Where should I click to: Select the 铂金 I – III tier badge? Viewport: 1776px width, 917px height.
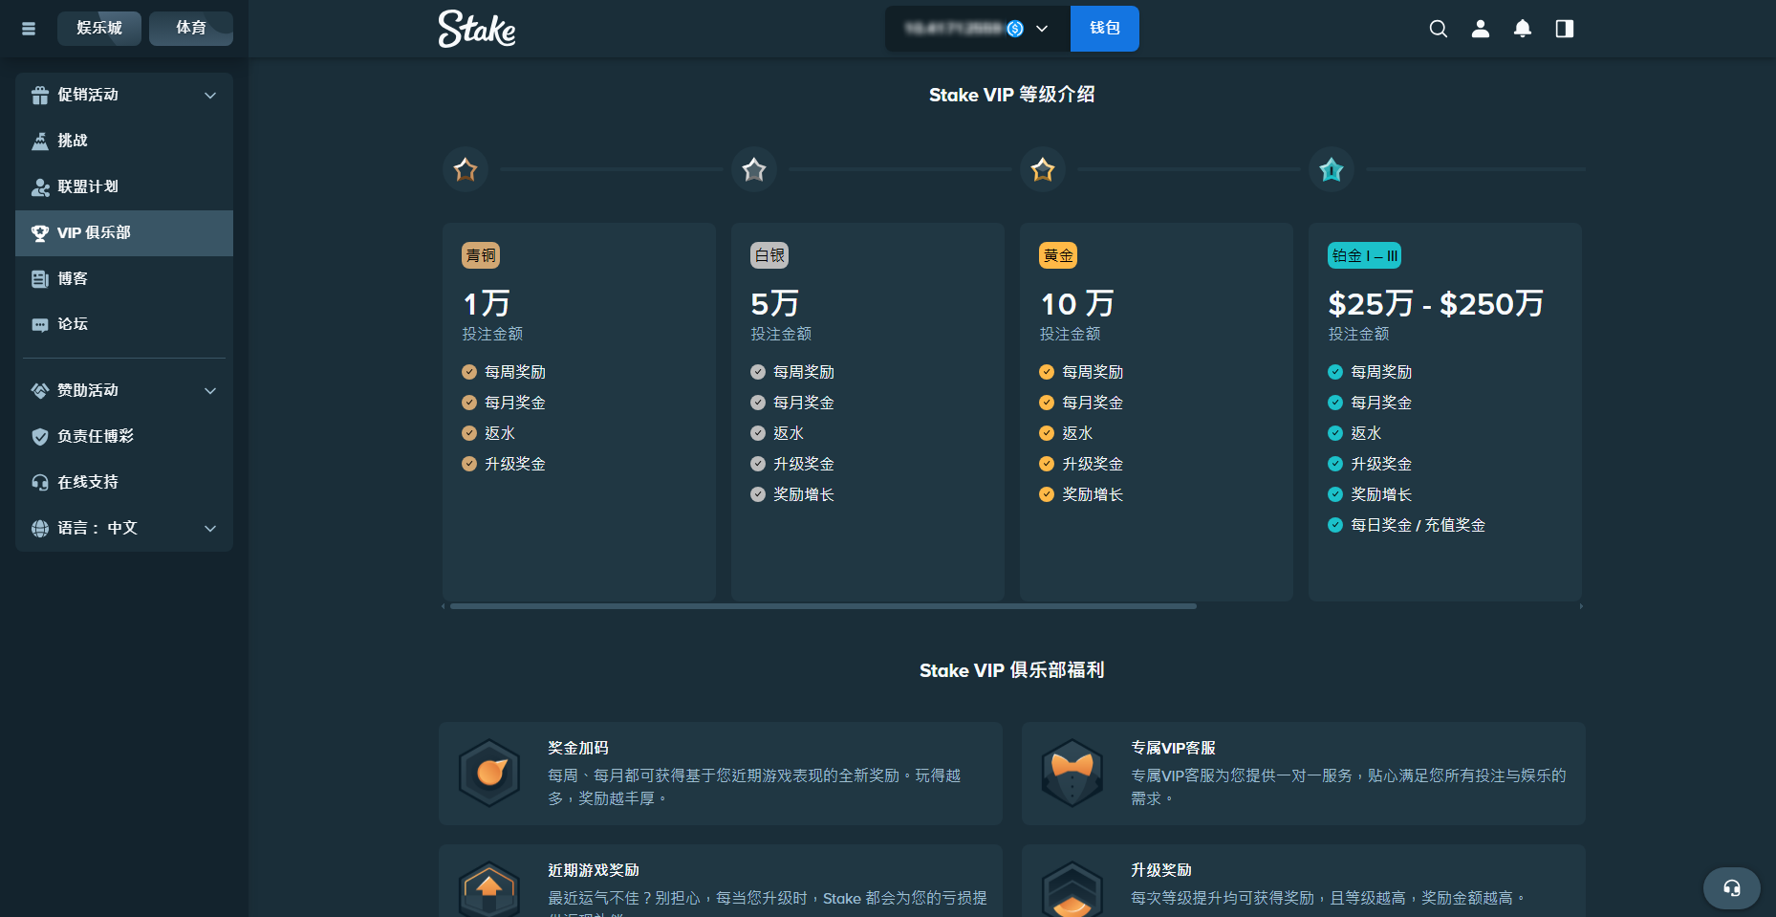click(x=1365, y=255)
